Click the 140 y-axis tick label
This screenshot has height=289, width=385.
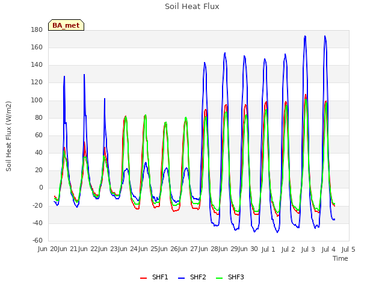click(x=37, y=65)
